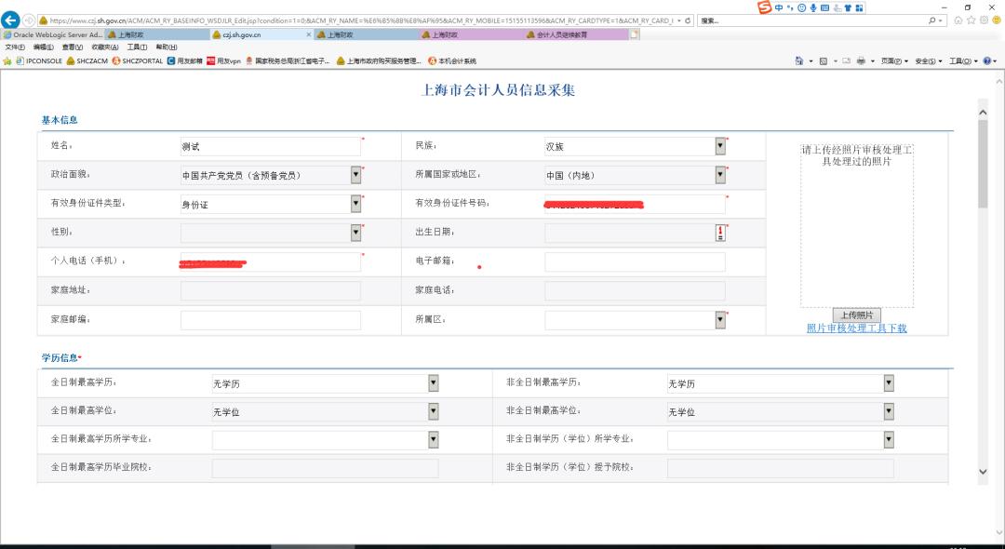Expand the 政治面貌 dropdown
This screenshot has height=549, width=1005.
pos(355,175)
